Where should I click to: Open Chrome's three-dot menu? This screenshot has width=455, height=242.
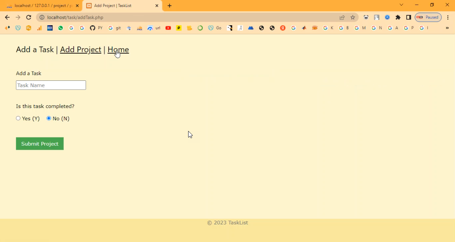448,17
